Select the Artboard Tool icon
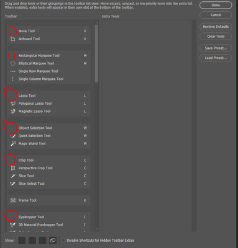238x248 pixels. (13, 39)
